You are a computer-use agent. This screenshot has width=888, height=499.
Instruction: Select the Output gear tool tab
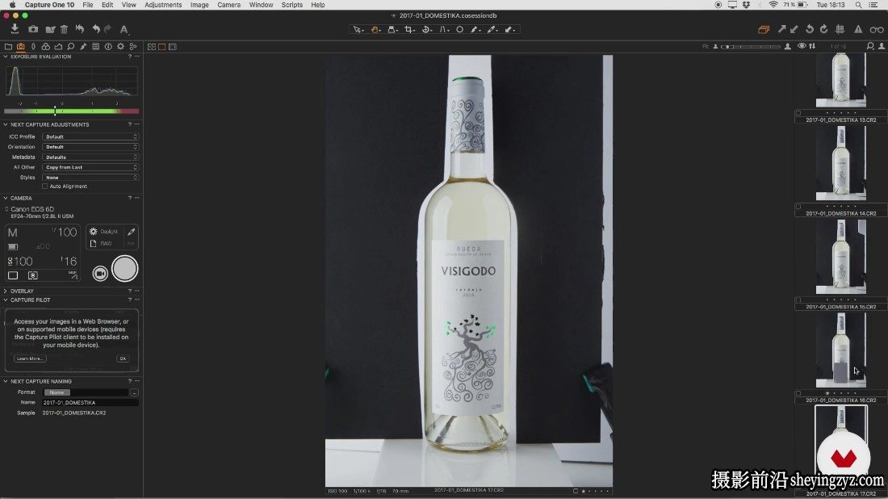120,47
